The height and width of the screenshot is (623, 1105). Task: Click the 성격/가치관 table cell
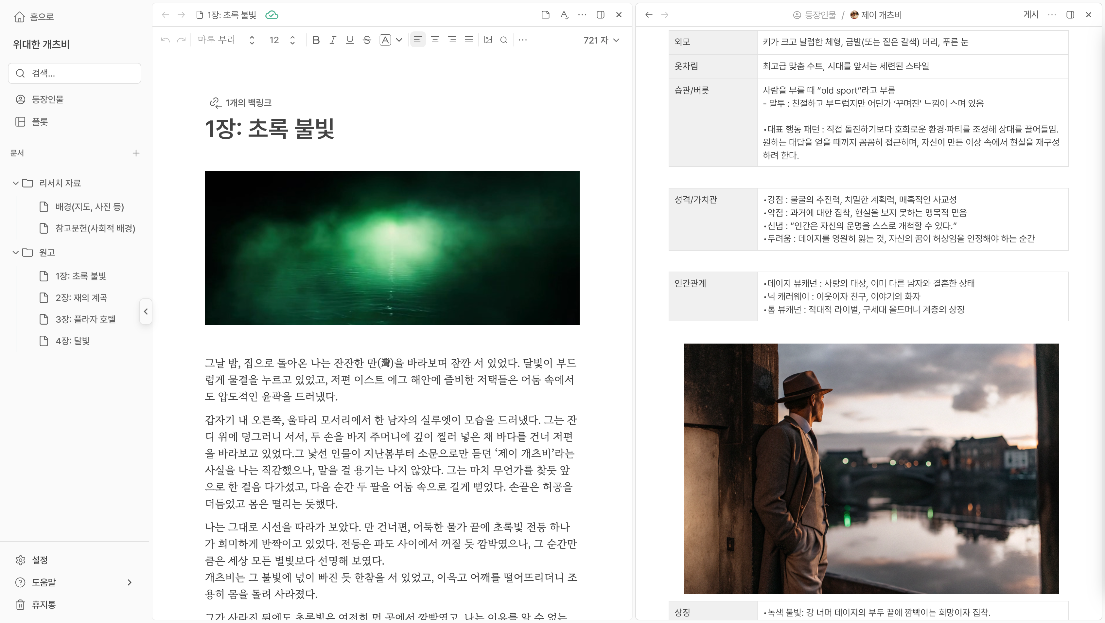(713, 219)
